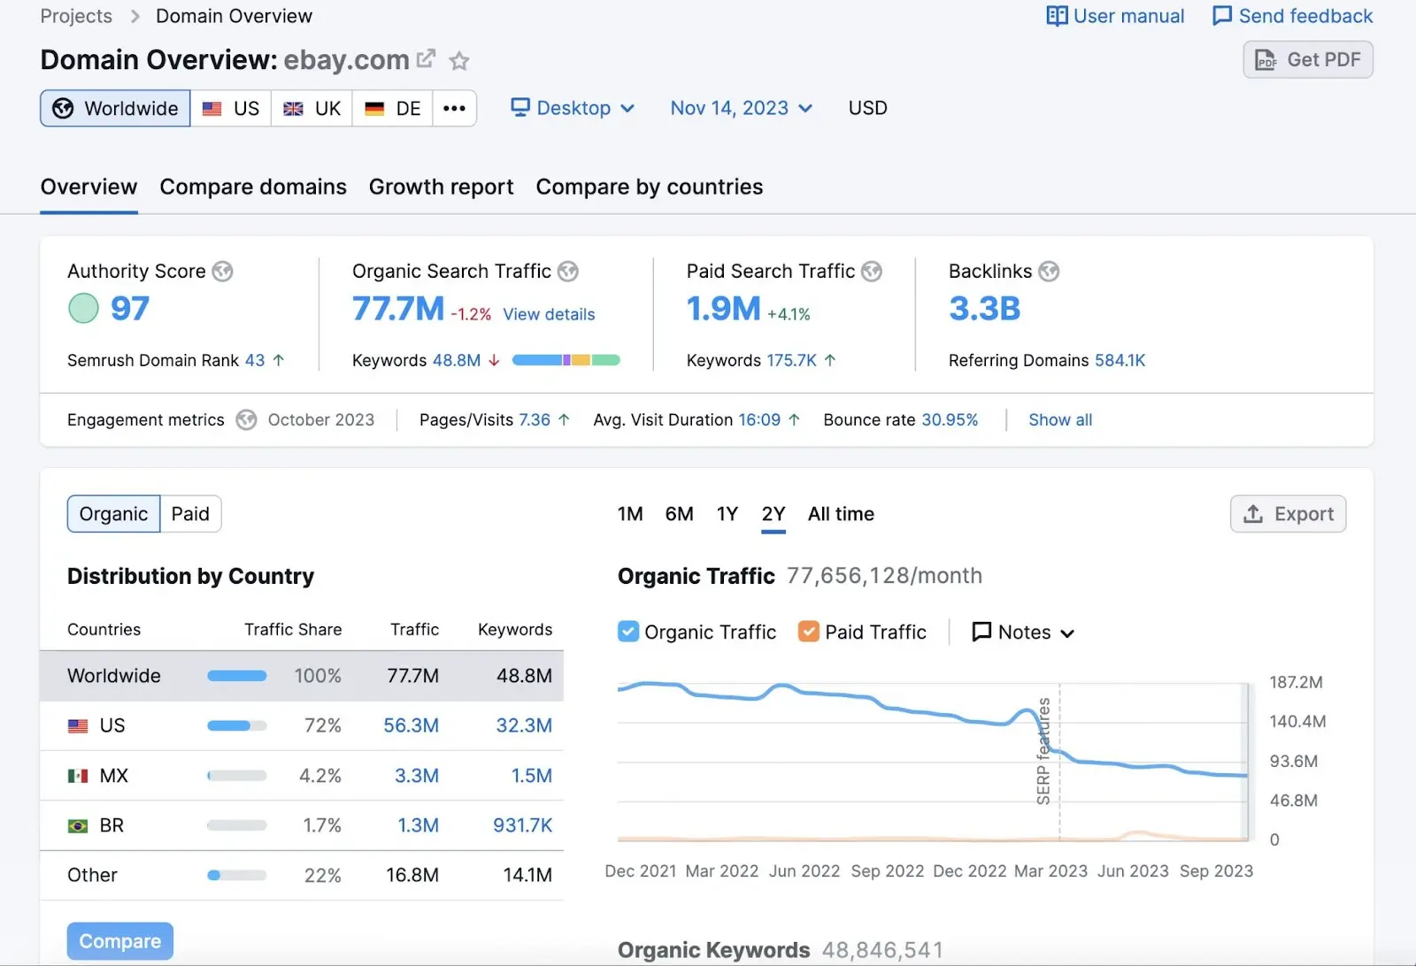Click Show all engagement metrics

[1060, 420]
